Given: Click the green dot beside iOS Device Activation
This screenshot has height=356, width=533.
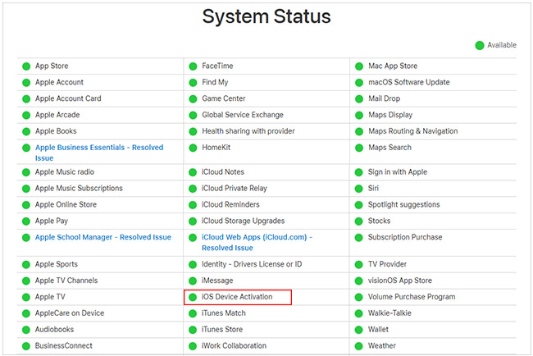Looking at the screenshot, I should [x=193, y=297].
